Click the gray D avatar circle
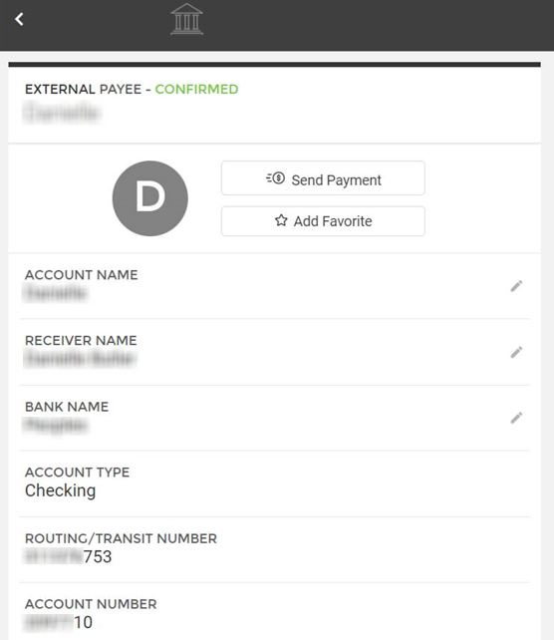554x640 pixels. (150, 198)
